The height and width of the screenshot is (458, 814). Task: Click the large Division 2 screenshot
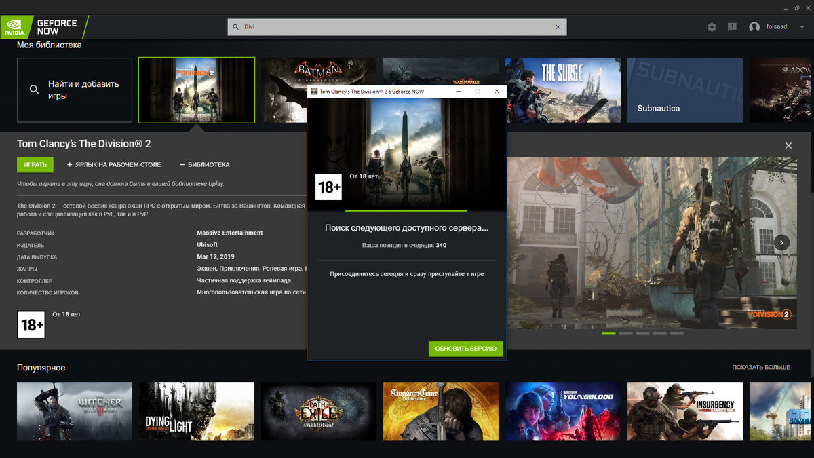[651, 242]
